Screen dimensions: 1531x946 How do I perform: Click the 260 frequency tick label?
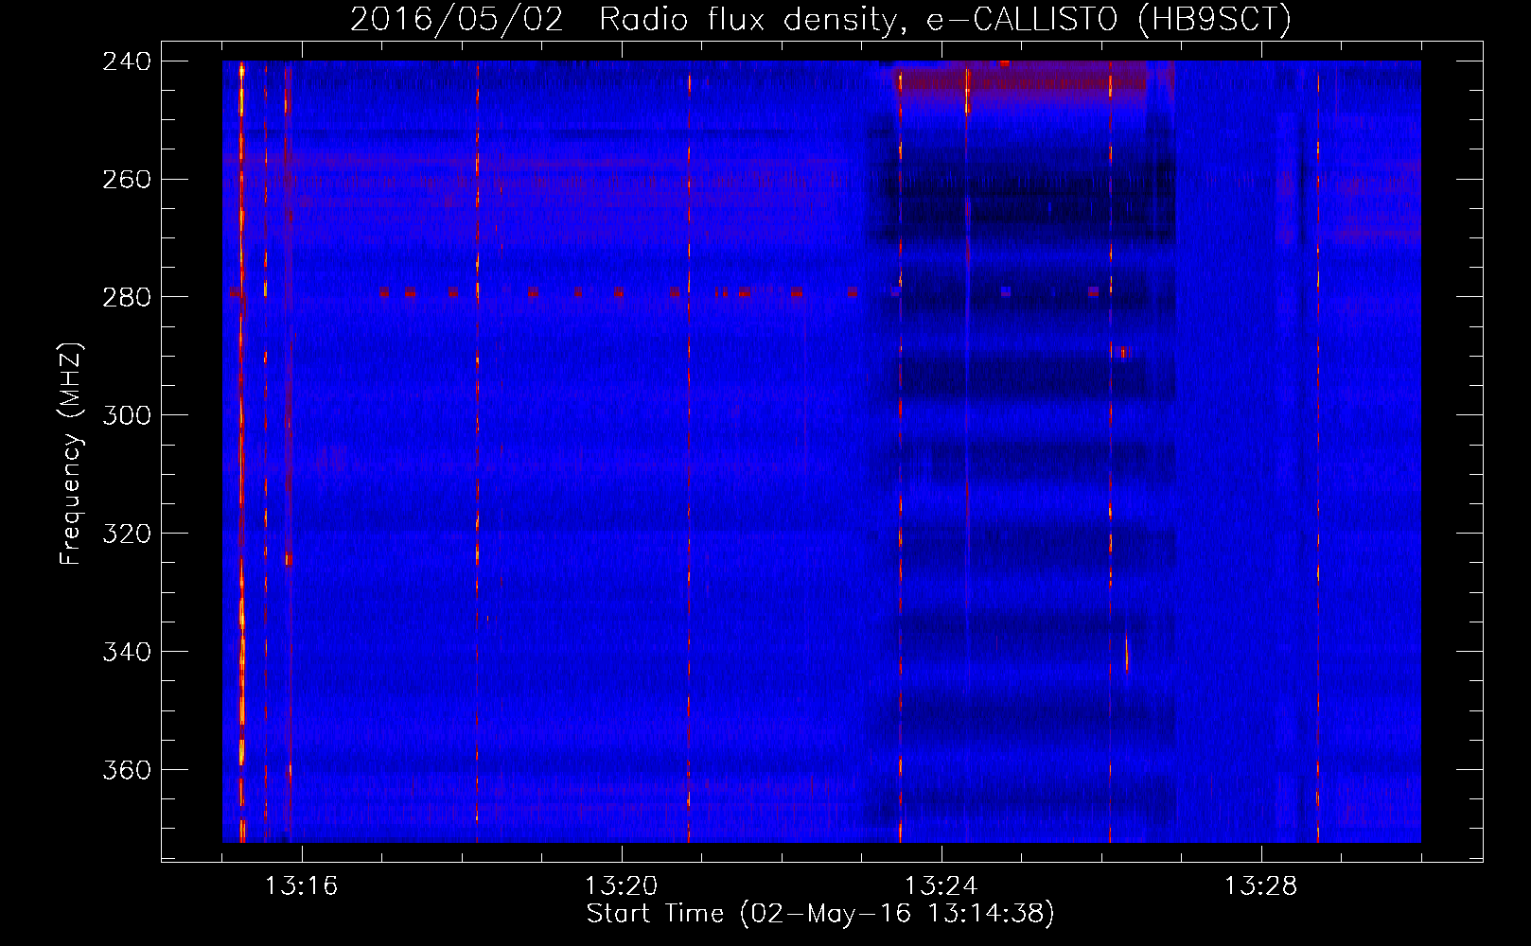click(x=127, y=180)
